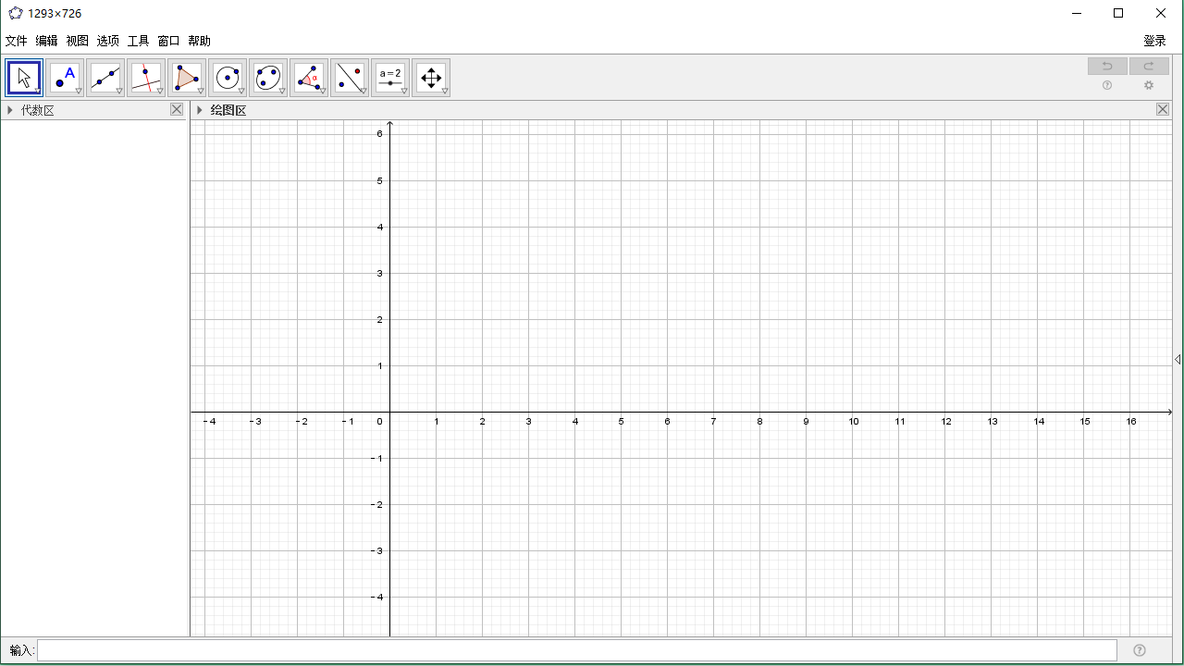1184x666 pixels.
Task: Expand the 代数区 panel header arrow
Action: [x=10, y=110]
